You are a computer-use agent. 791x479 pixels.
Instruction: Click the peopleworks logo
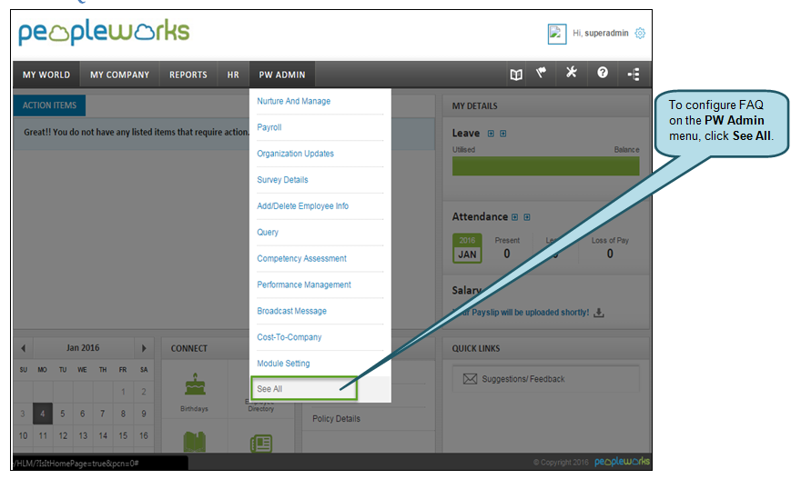pos(104,32)
